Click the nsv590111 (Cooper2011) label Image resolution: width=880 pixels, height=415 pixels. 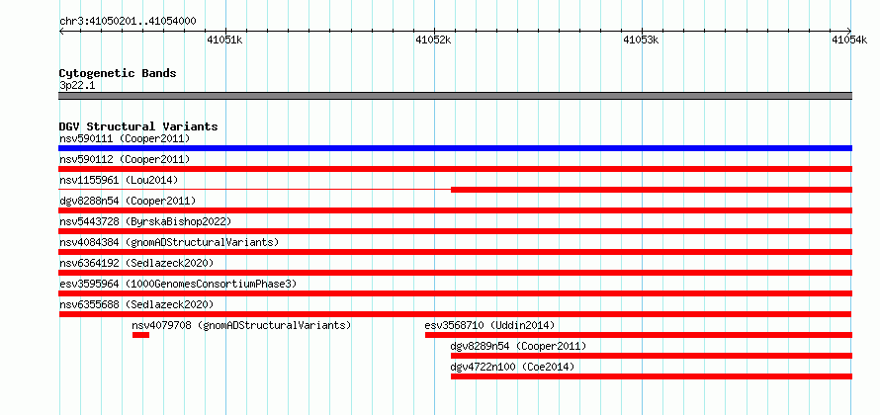125,138
